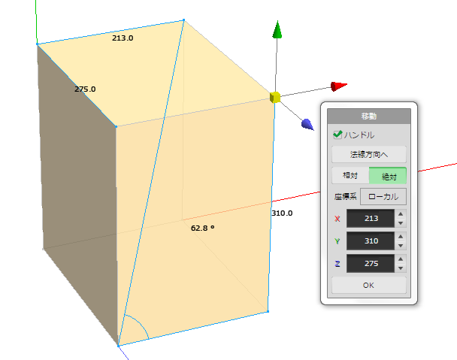Uncheck the ハンドル checkbox
Viewport: 457px width, 360px height.
tap(337, 135)
